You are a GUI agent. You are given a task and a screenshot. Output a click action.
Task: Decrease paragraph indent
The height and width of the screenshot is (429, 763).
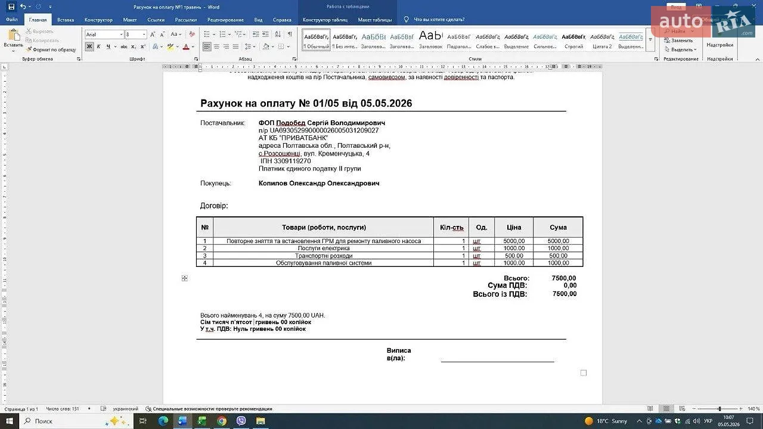(256, 34)
